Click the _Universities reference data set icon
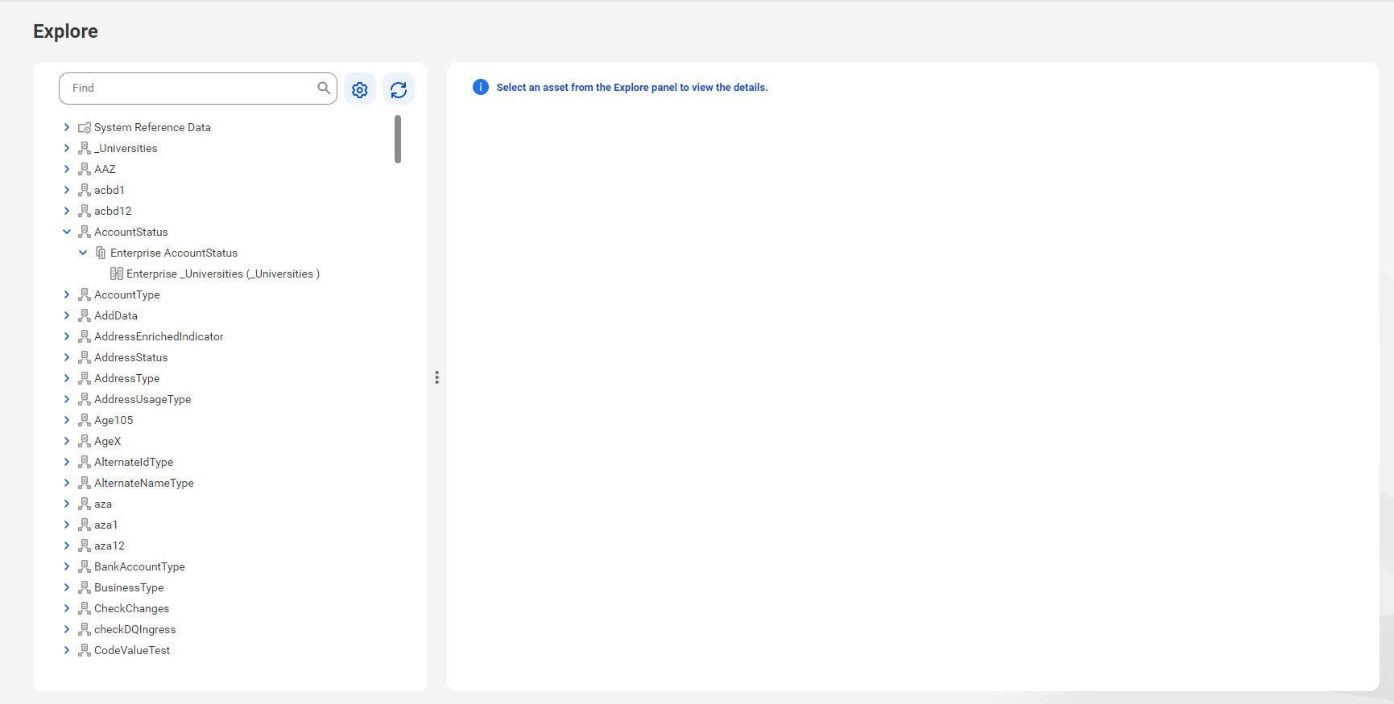The image size is (1394, 704). point(85,148)
